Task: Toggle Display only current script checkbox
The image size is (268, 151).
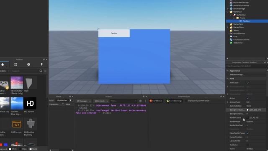Action: coord(186,101)
